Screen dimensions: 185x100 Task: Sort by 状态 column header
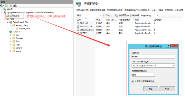pos(100,20)
